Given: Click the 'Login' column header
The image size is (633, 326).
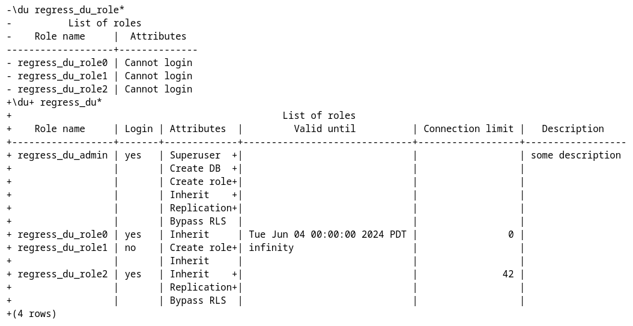Looking at the screenshot, I should point(139,128).
